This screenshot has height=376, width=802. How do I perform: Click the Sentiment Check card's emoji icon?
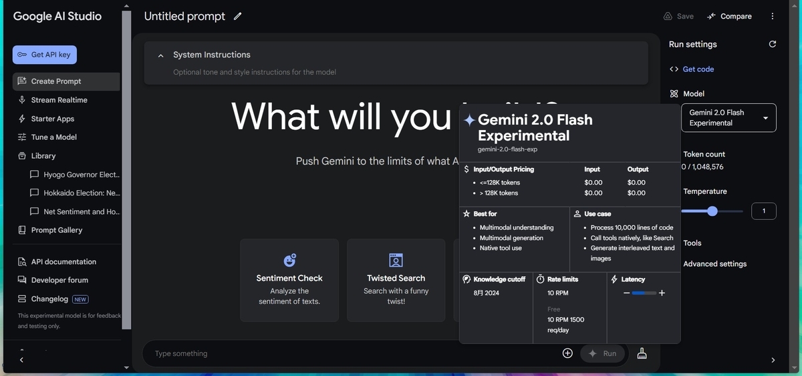289,260
